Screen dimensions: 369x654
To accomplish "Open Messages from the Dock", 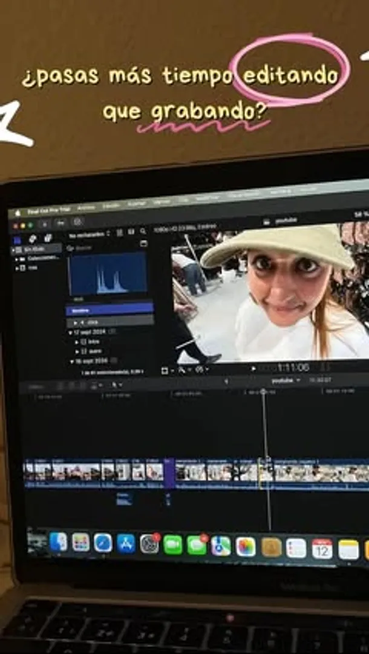I will (x=197, y=545).
